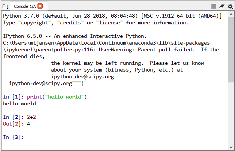235x151 pixels.
Task: Click the word "license" in the banner
Action: click(x=110, y=22)
